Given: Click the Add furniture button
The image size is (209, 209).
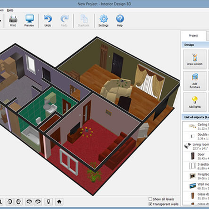Looking at the screenshot, I should click(x=195, y=81).
